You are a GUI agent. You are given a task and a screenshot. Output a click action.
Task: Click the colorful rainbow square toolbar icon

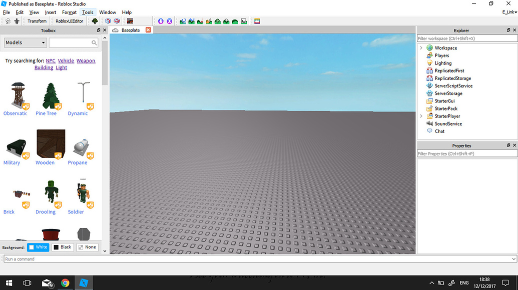coord(257,21)
